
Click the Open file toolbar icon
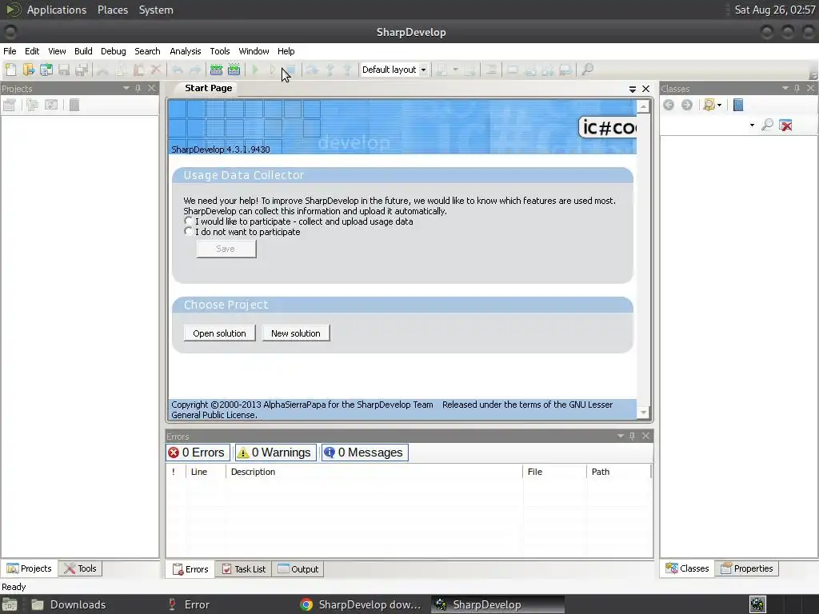click(x=28, y=70)
